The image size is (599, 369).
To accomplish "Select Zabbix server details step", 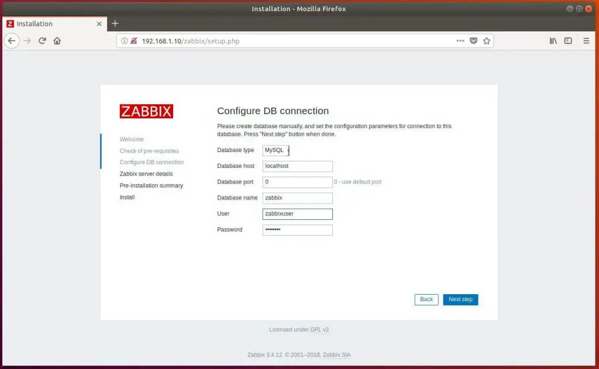I will point(146,174).
